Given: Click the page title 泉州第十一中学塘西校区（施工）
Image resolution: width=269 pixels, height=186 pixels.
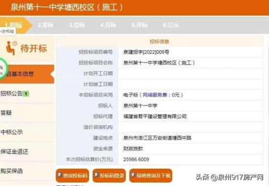Looking at the screenshot, I should click(x=67, y=7).
